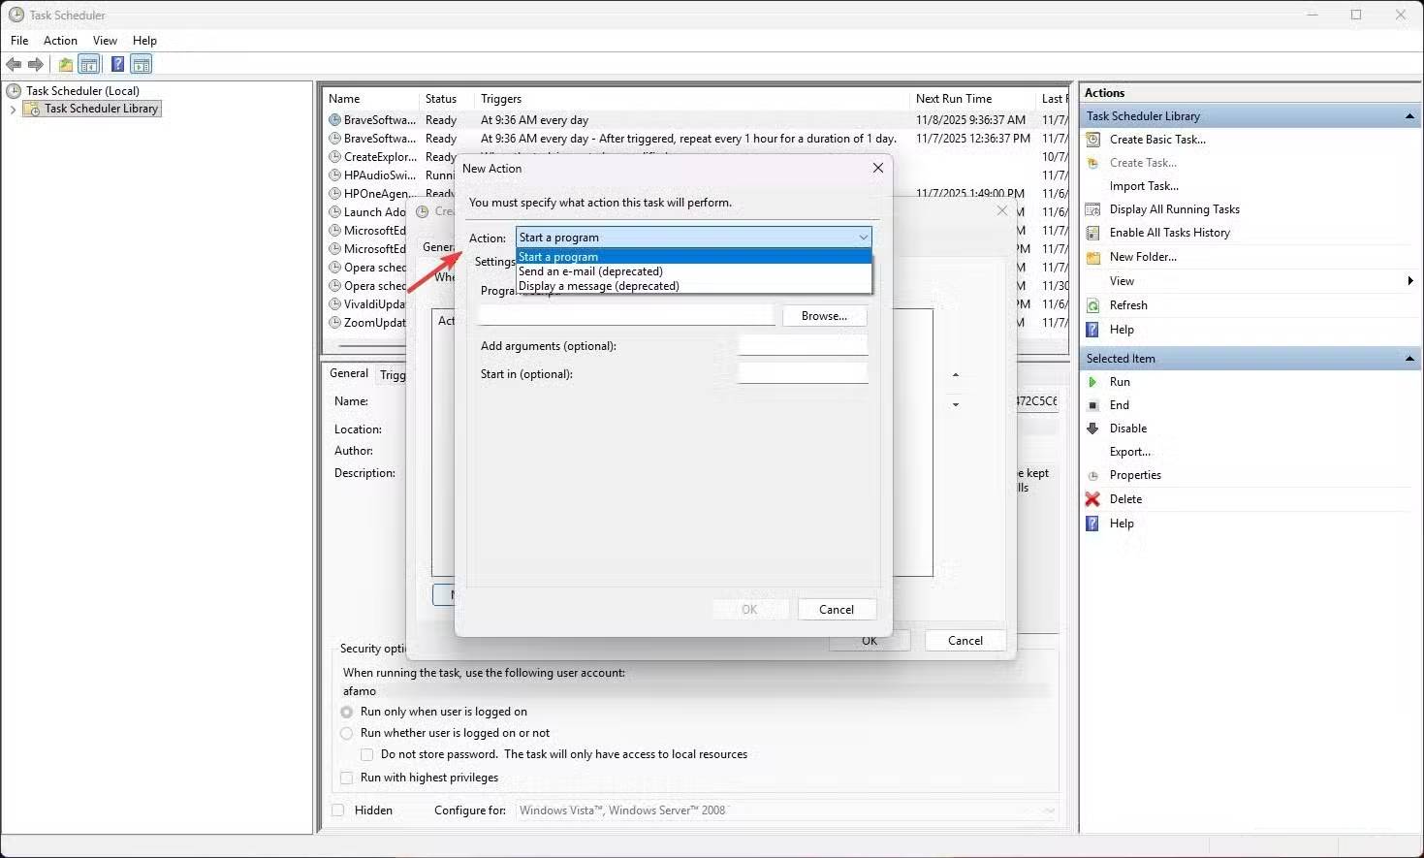1424x858 pixels.
Task: Click the clock icon of the CreateExplor... task
Action: 335,157
